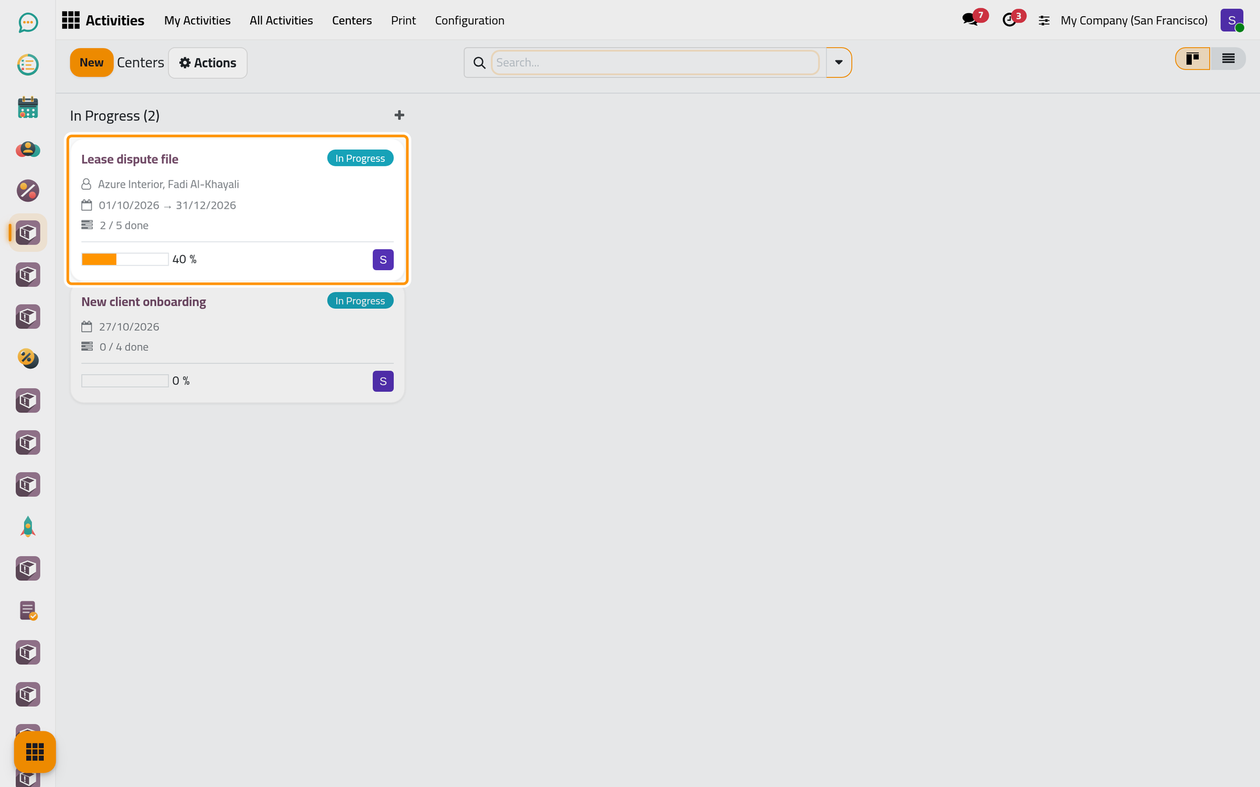Click the partner person icon beside Azure Interior

coord(86,184)
